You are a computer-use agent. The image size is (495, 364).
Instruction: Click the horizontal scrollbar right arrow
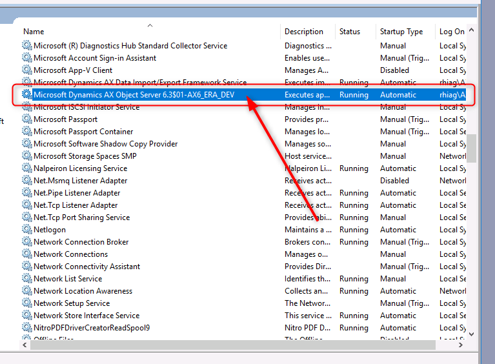click(x=461, y=345)
